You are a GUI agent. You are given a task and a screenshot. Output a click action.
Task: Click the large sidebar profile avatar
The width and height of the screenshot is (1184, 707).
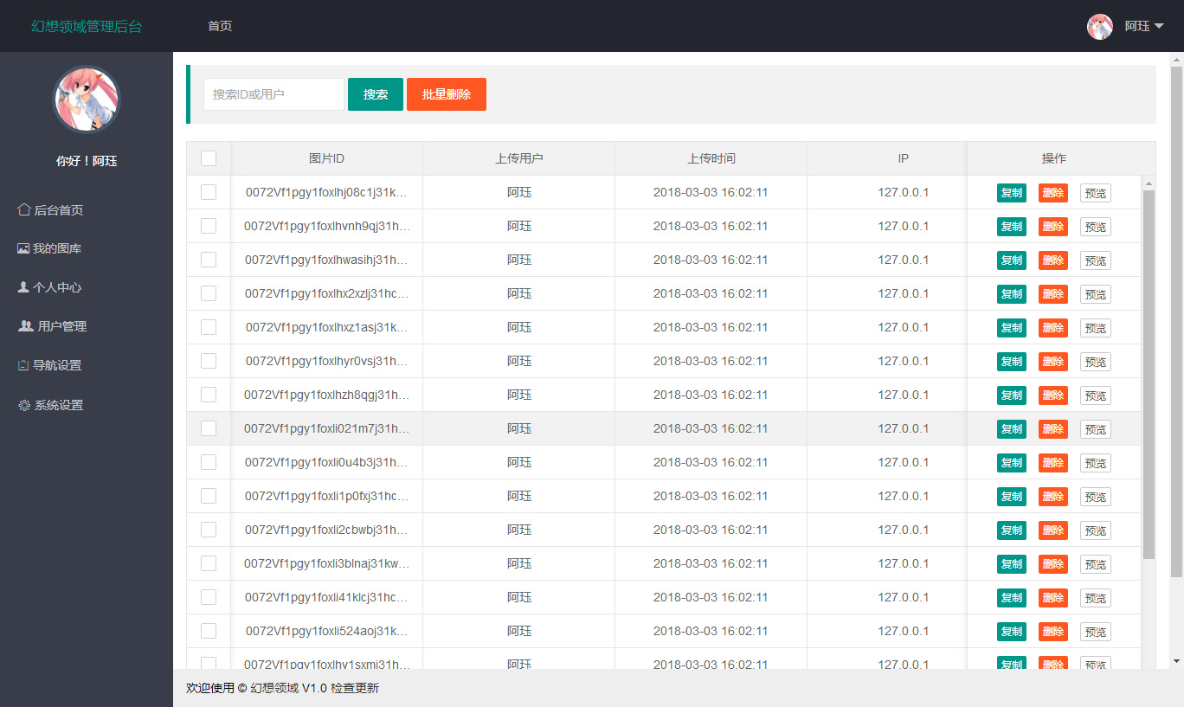(87, 100)
